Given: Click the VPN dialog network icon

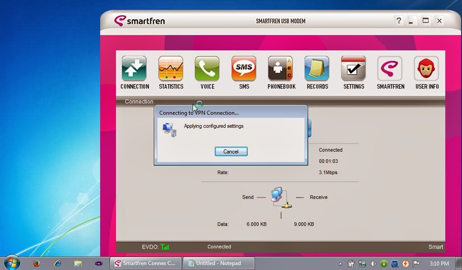Looking at the screenshot, I should [170, 130].
